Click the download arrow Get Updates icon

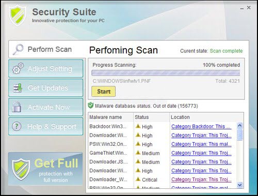(18, 88)
